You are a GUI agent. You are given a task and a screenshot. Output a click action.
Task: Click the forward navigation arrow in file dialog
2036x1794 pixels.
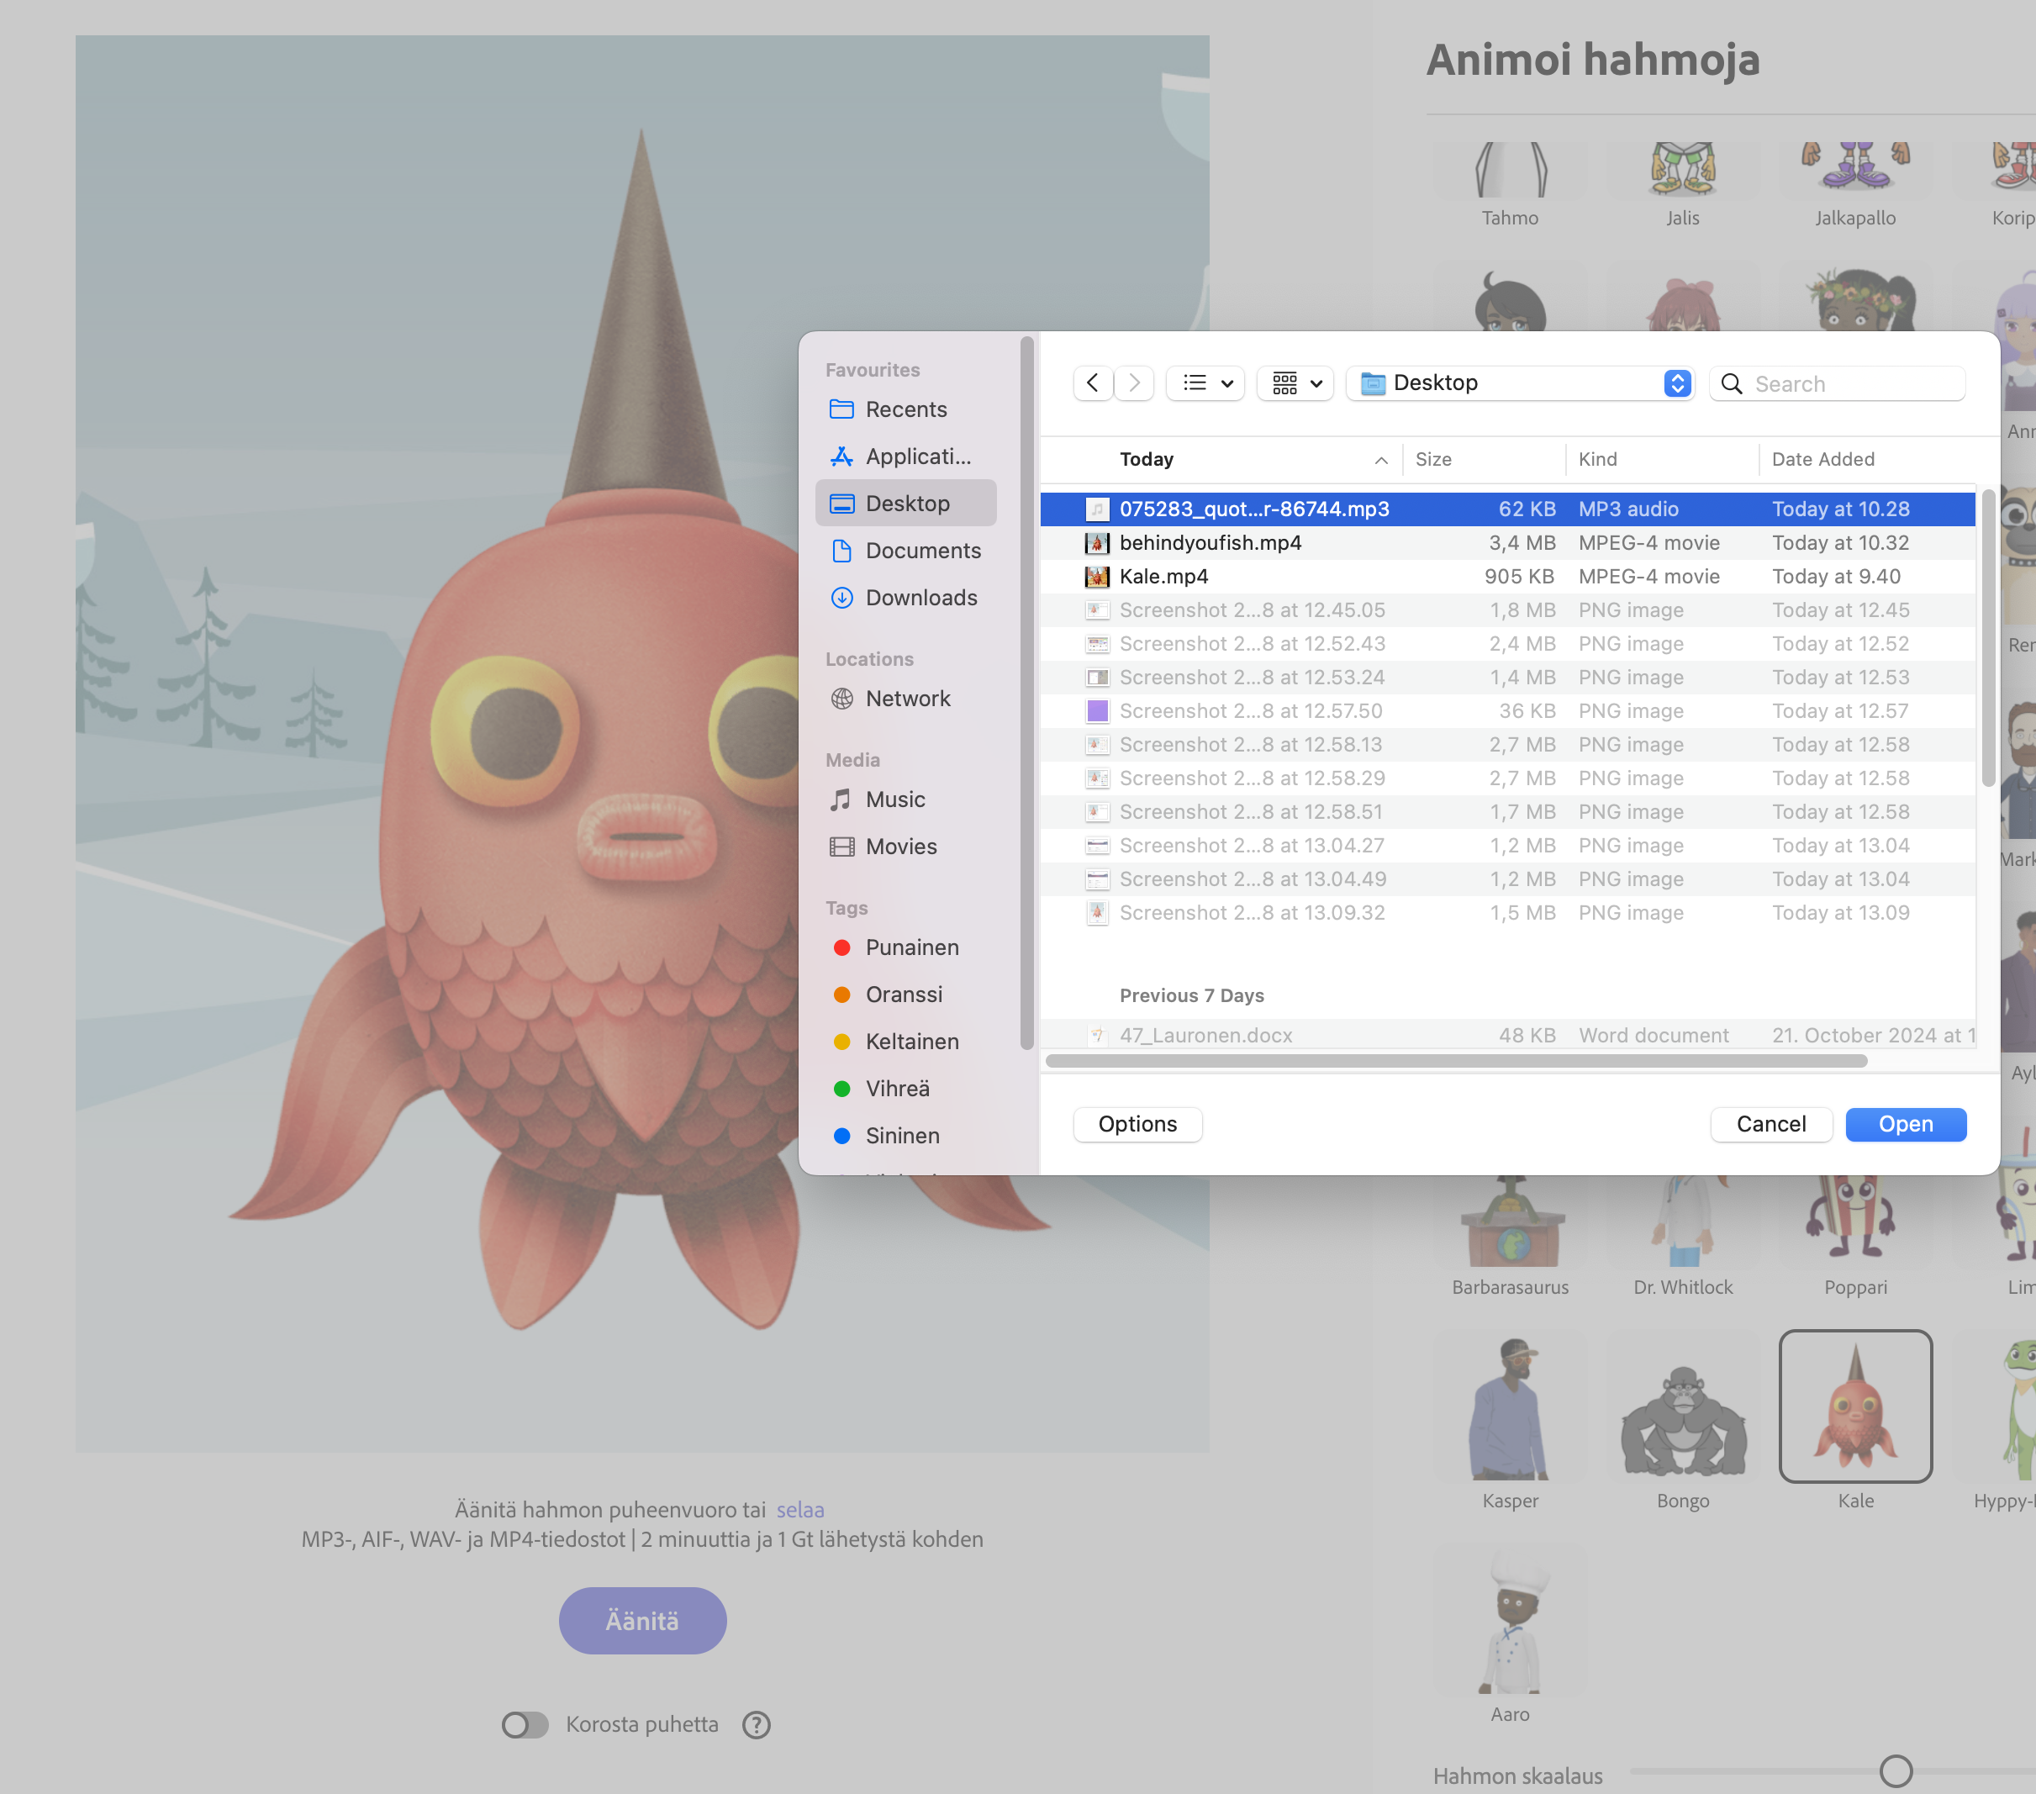pos(1133,383)
